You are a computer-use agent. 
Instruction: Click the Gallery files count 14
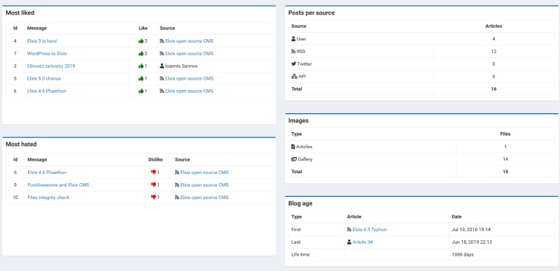point(505,159)
